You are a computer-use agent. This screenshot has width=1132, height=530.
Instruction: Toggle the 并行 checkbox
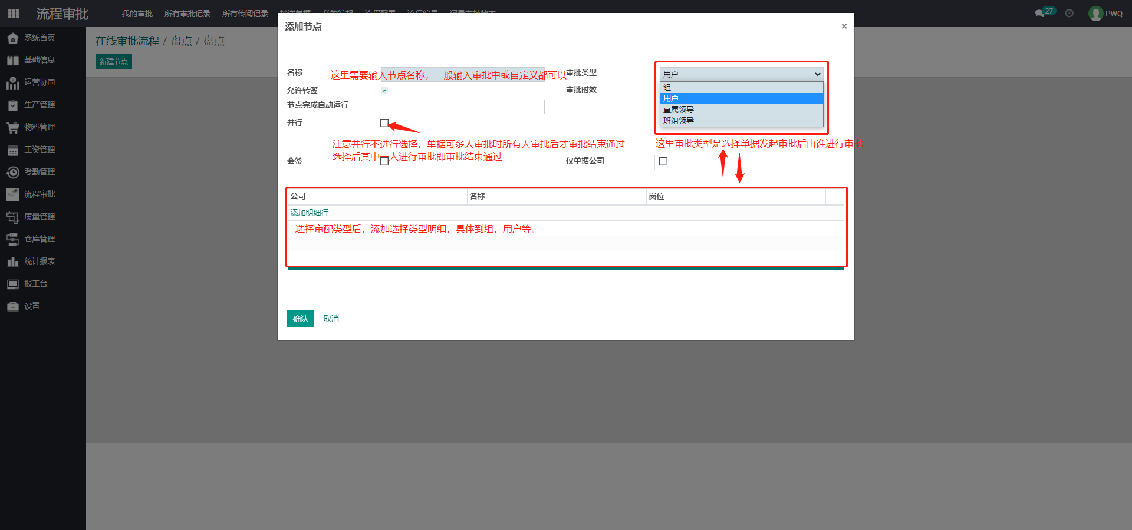(x=384, y=123)
